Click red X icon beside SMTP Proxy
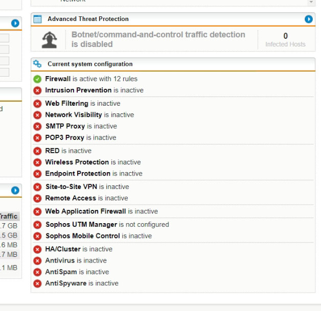The height and width of the screenshot is (311, 321). pyautogui.click(x=37, y=126)
